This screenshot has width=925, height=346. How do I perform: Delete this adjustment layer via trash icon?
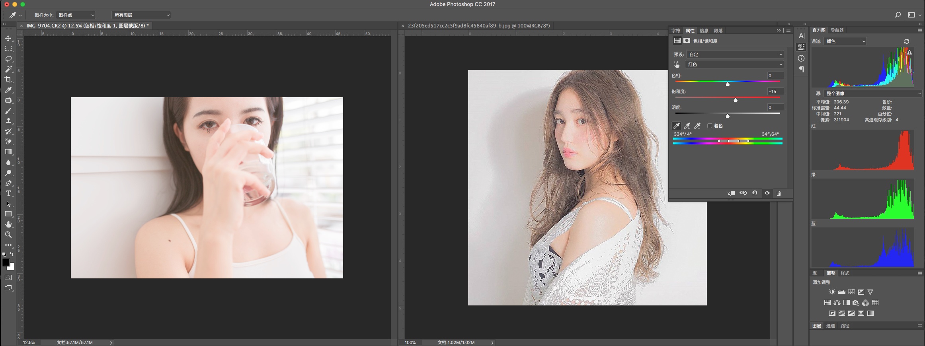coord(779,193)
